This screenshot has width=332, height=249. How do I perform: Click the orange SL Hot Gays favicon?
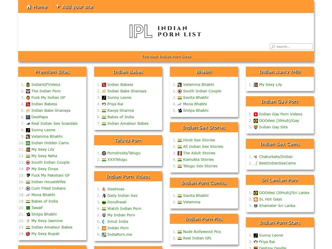(x=256, y=199)
